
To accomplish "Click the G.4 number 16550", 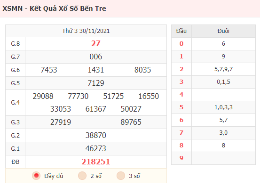I will [149, 96].
